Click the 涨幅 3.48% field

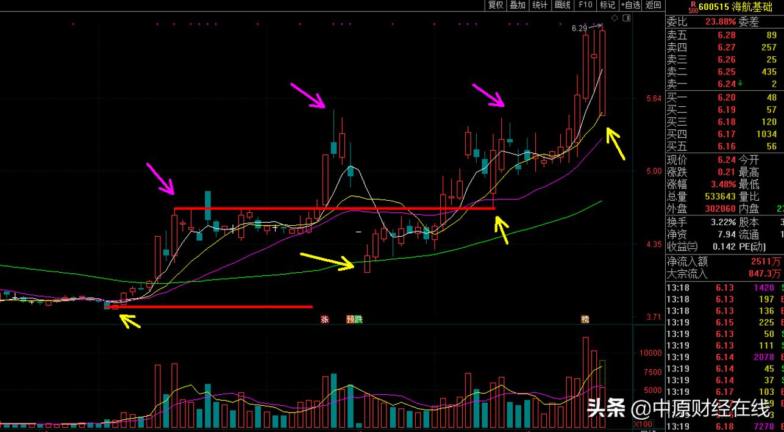(x=701, y=184)
